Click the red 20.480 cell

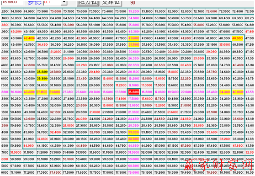click(x=95, y=72)
